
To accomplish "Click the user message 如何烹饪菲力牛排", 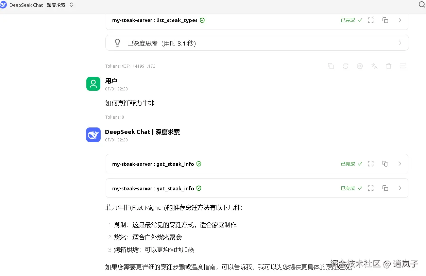I will point(130,103).
